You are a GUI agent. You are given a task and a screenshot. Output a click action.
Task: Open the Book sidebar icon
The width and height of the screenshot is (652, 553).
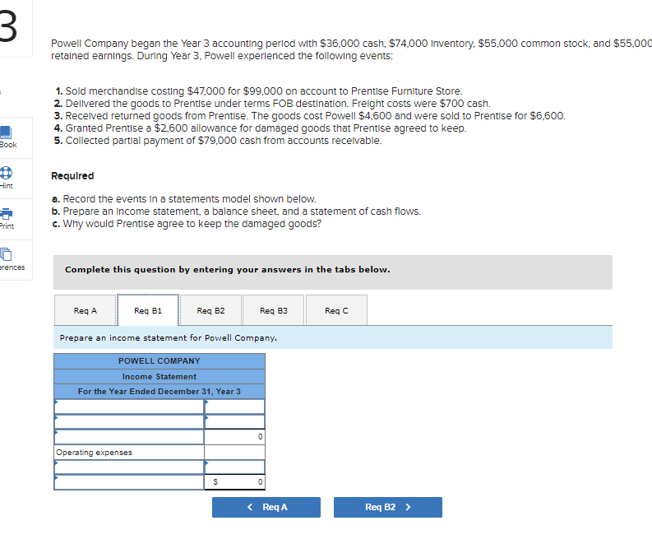pyautogui.click(x=6, y=132)
